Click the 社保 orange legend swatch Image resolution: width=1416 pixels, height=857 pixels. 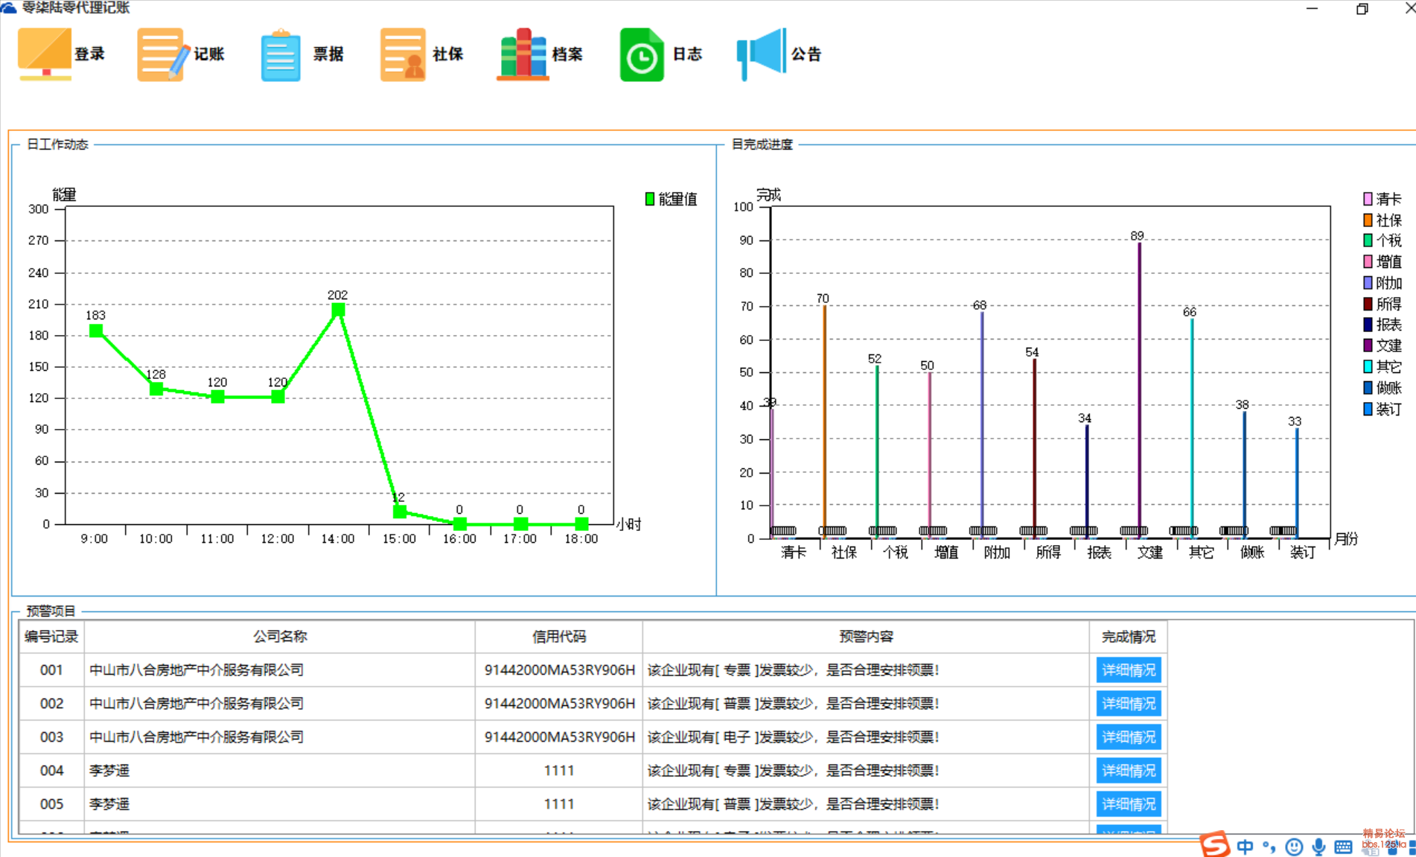coord(1368,220)
